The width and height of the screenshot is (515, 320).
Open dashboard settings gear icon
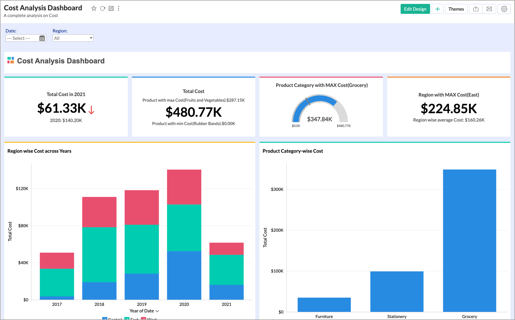504,9
